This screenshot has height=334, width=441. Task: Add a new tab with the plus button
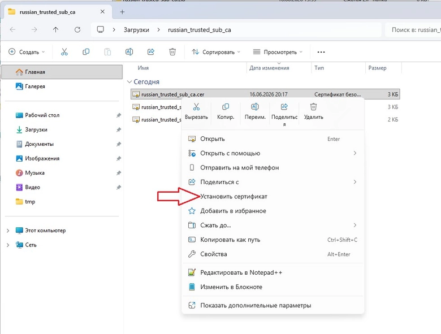(122, 12)
